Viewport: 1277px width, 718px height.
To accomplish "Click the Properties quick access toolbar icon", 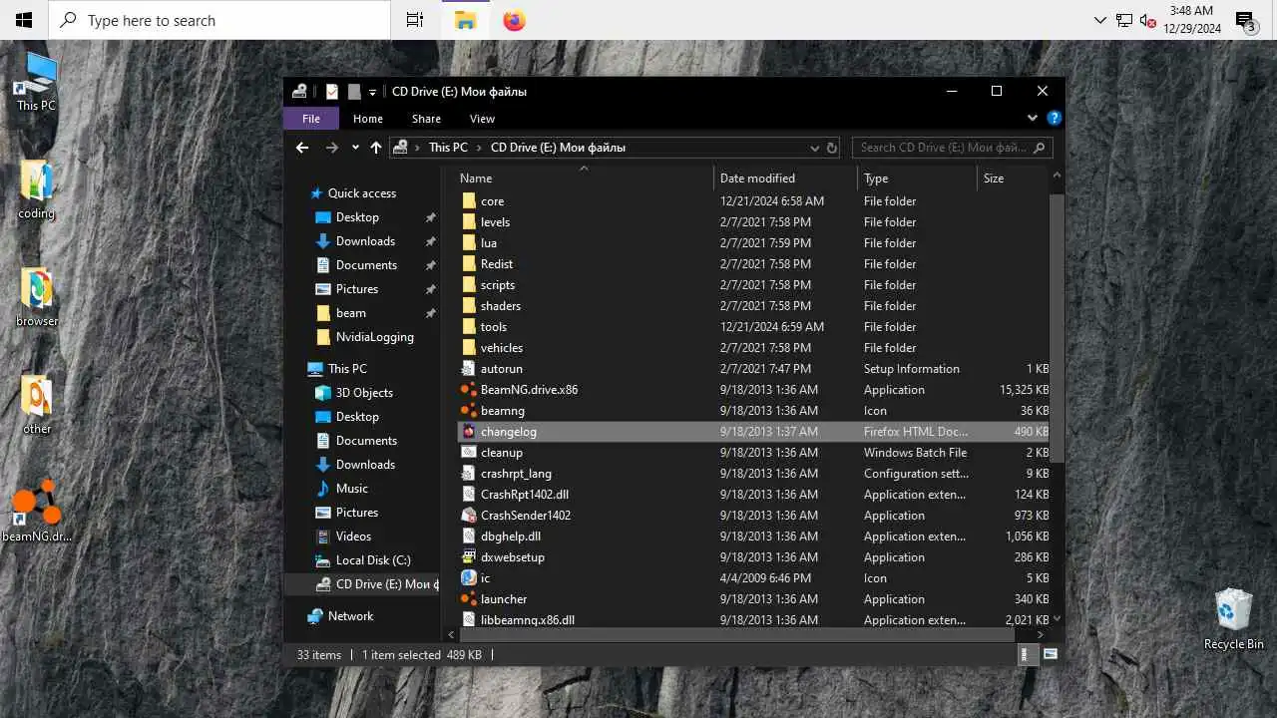I will pyautogui.click(x=332, y=92).
